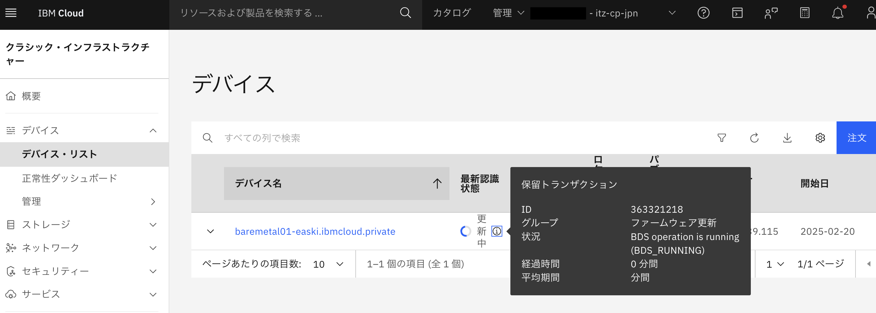Click the 1/1 ページ pagination text
876x313 pixels.
821,264
